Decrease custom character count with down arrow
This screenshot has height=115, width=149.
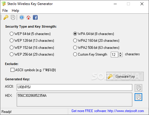[120, 56]
